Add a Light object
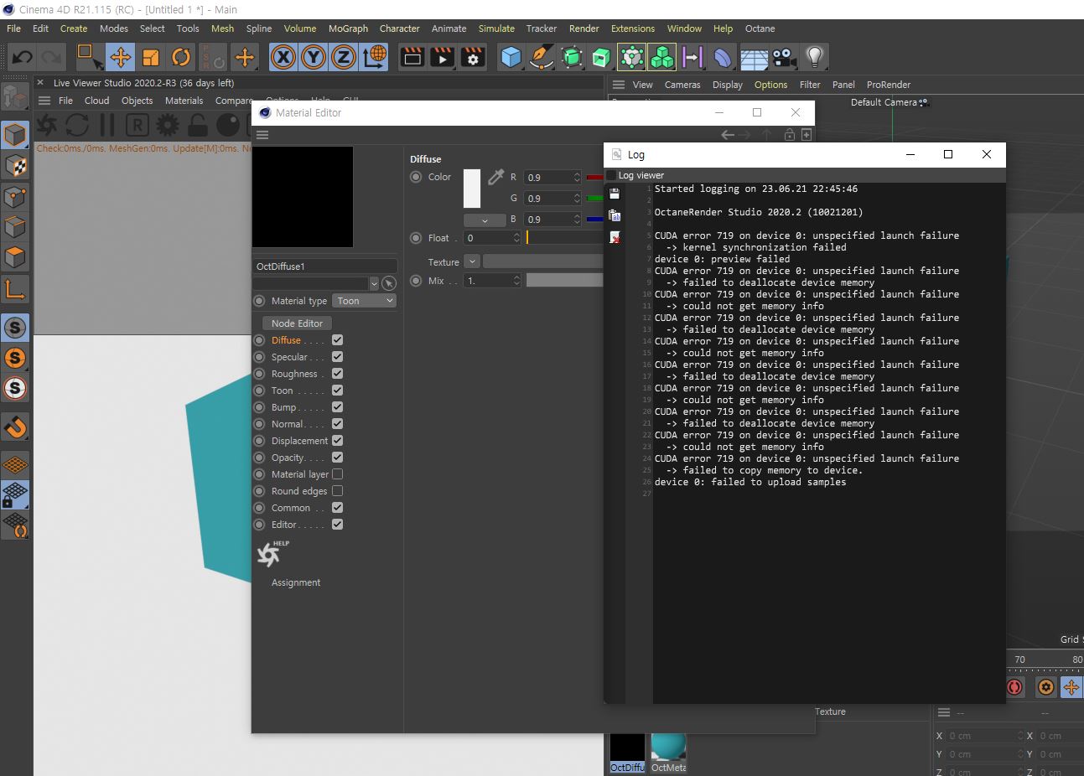 point(814,57)
